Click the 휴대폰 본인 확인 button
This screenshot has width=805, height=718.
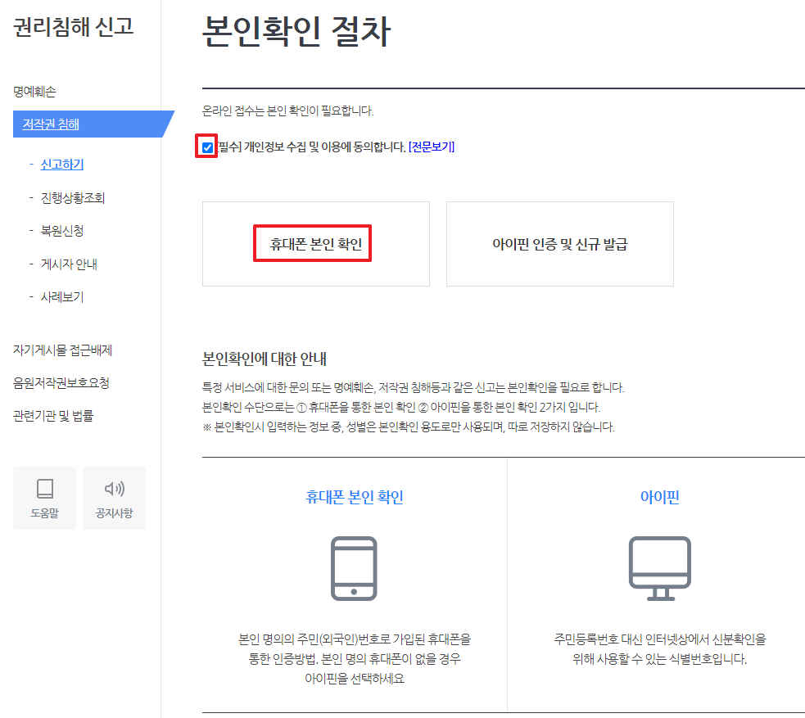315,243
